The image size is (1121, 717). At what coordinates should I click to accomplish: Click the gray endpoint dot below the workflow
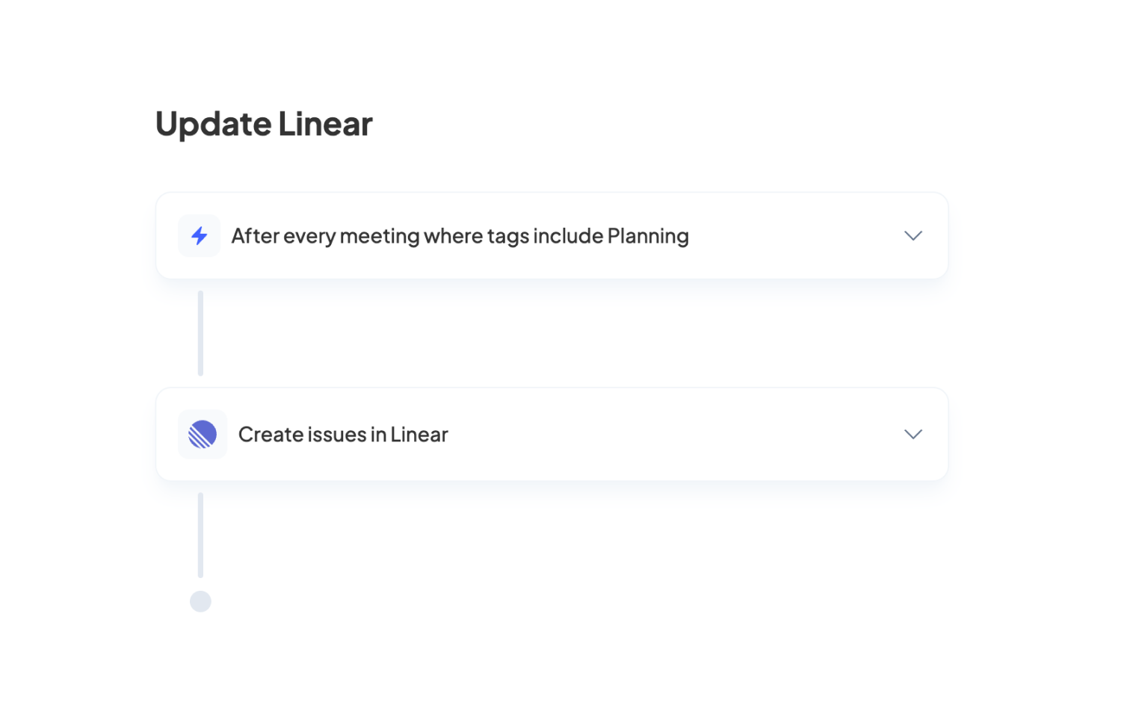coord(200,601)
